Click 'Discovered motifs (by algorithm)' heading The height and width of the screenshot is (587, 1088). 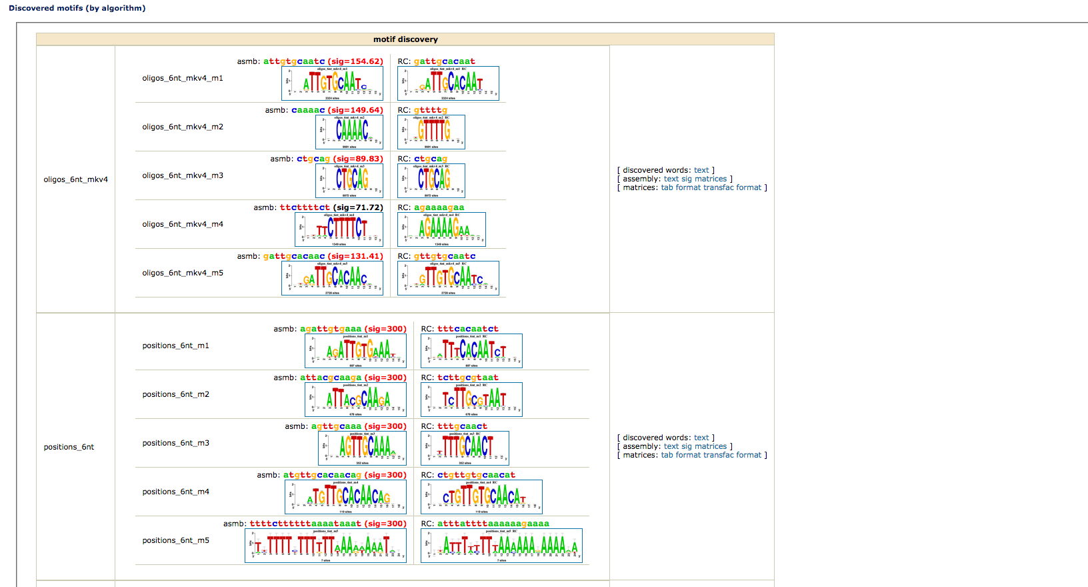point(77,8)
